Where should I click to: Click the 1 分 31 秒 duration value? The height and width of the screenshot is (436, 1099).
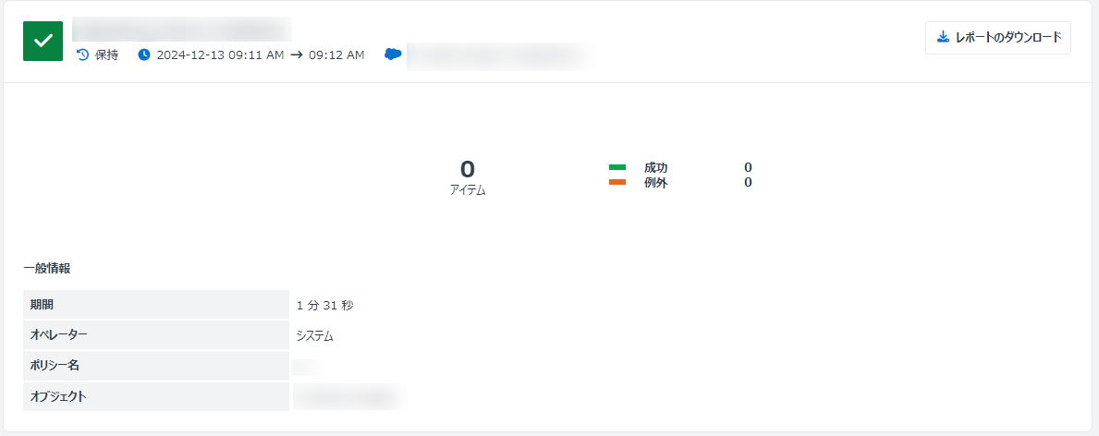tap(325, 305)
